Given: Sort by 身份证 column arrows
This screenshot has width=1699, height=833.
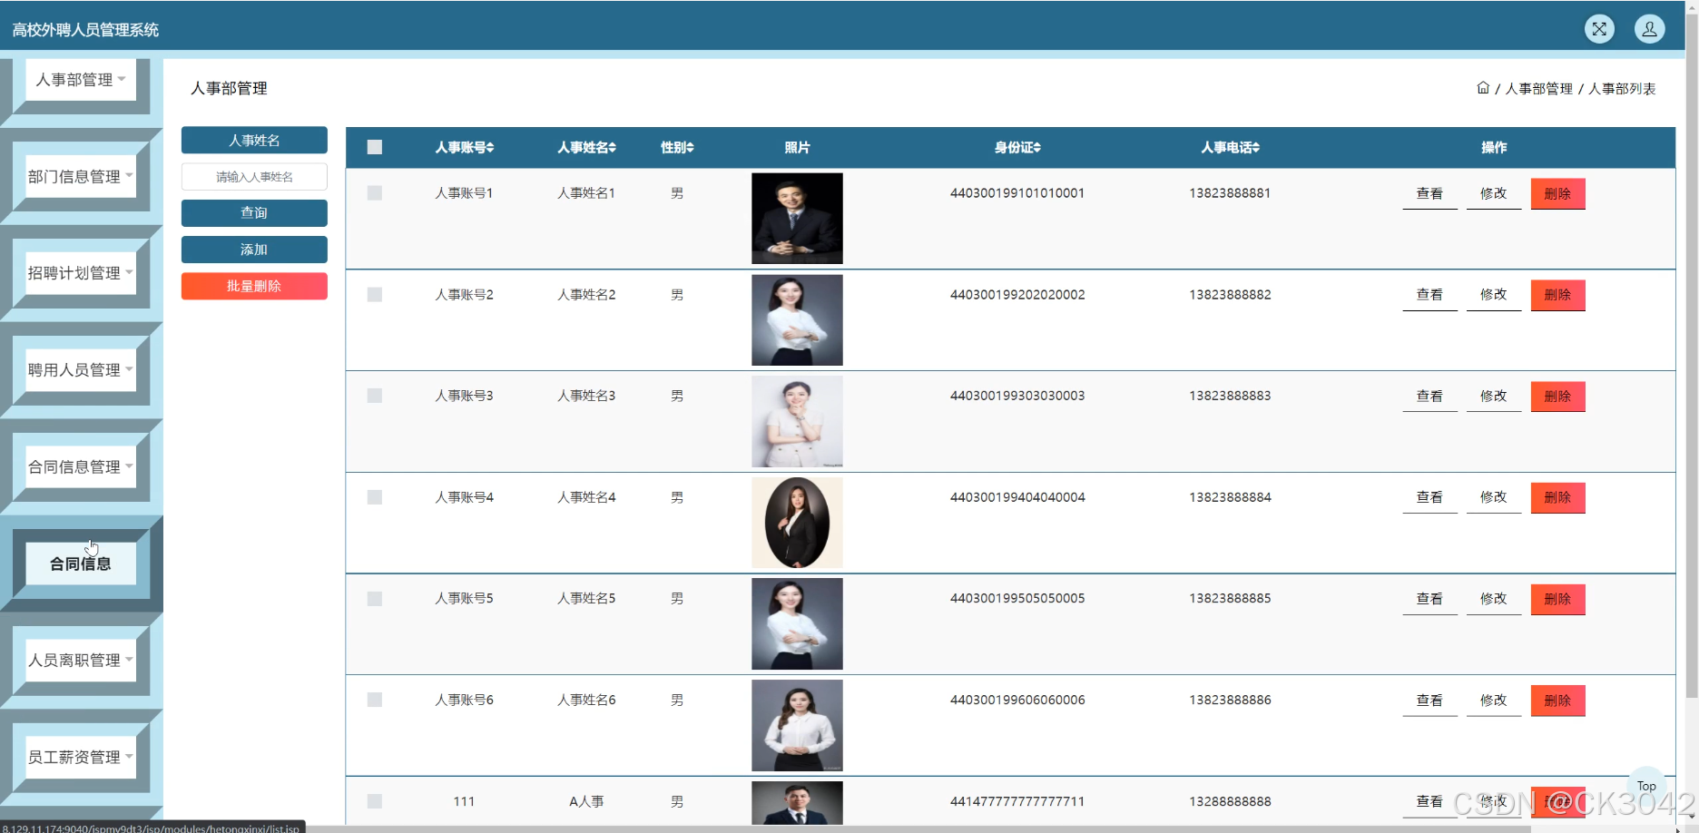Looking at the screenshot, I should coord(1036,148).
